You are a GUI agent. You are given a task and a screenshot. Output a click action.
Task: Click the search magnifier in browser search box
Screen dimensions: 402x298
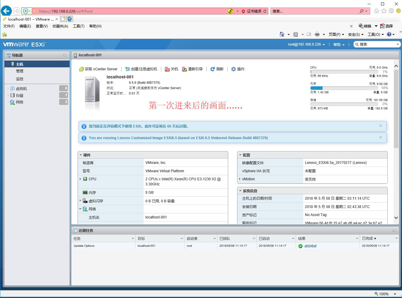[362, 11]
